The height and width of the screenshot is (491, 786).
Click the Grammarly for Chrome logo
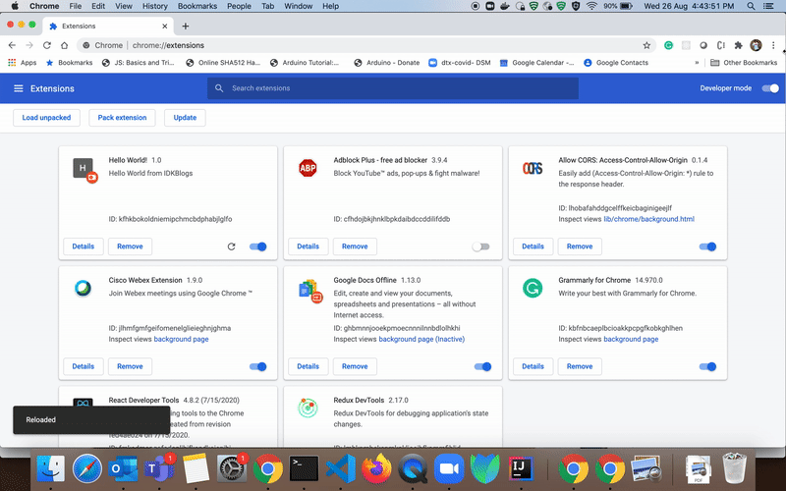pyautogui.click(x=533, y=288)
